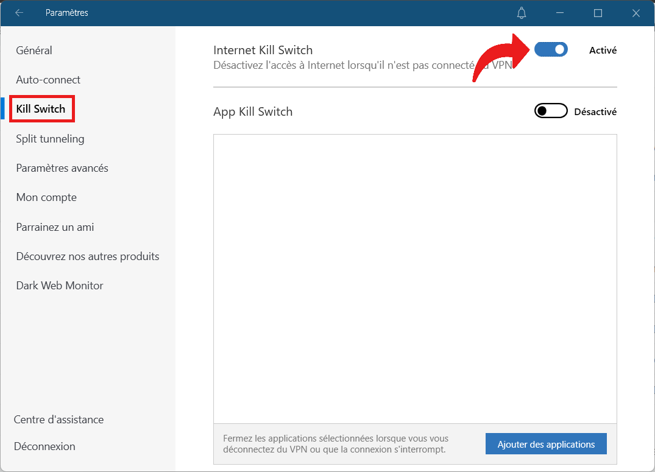Click the Internet Kill Switch heading

click(263, 50)
